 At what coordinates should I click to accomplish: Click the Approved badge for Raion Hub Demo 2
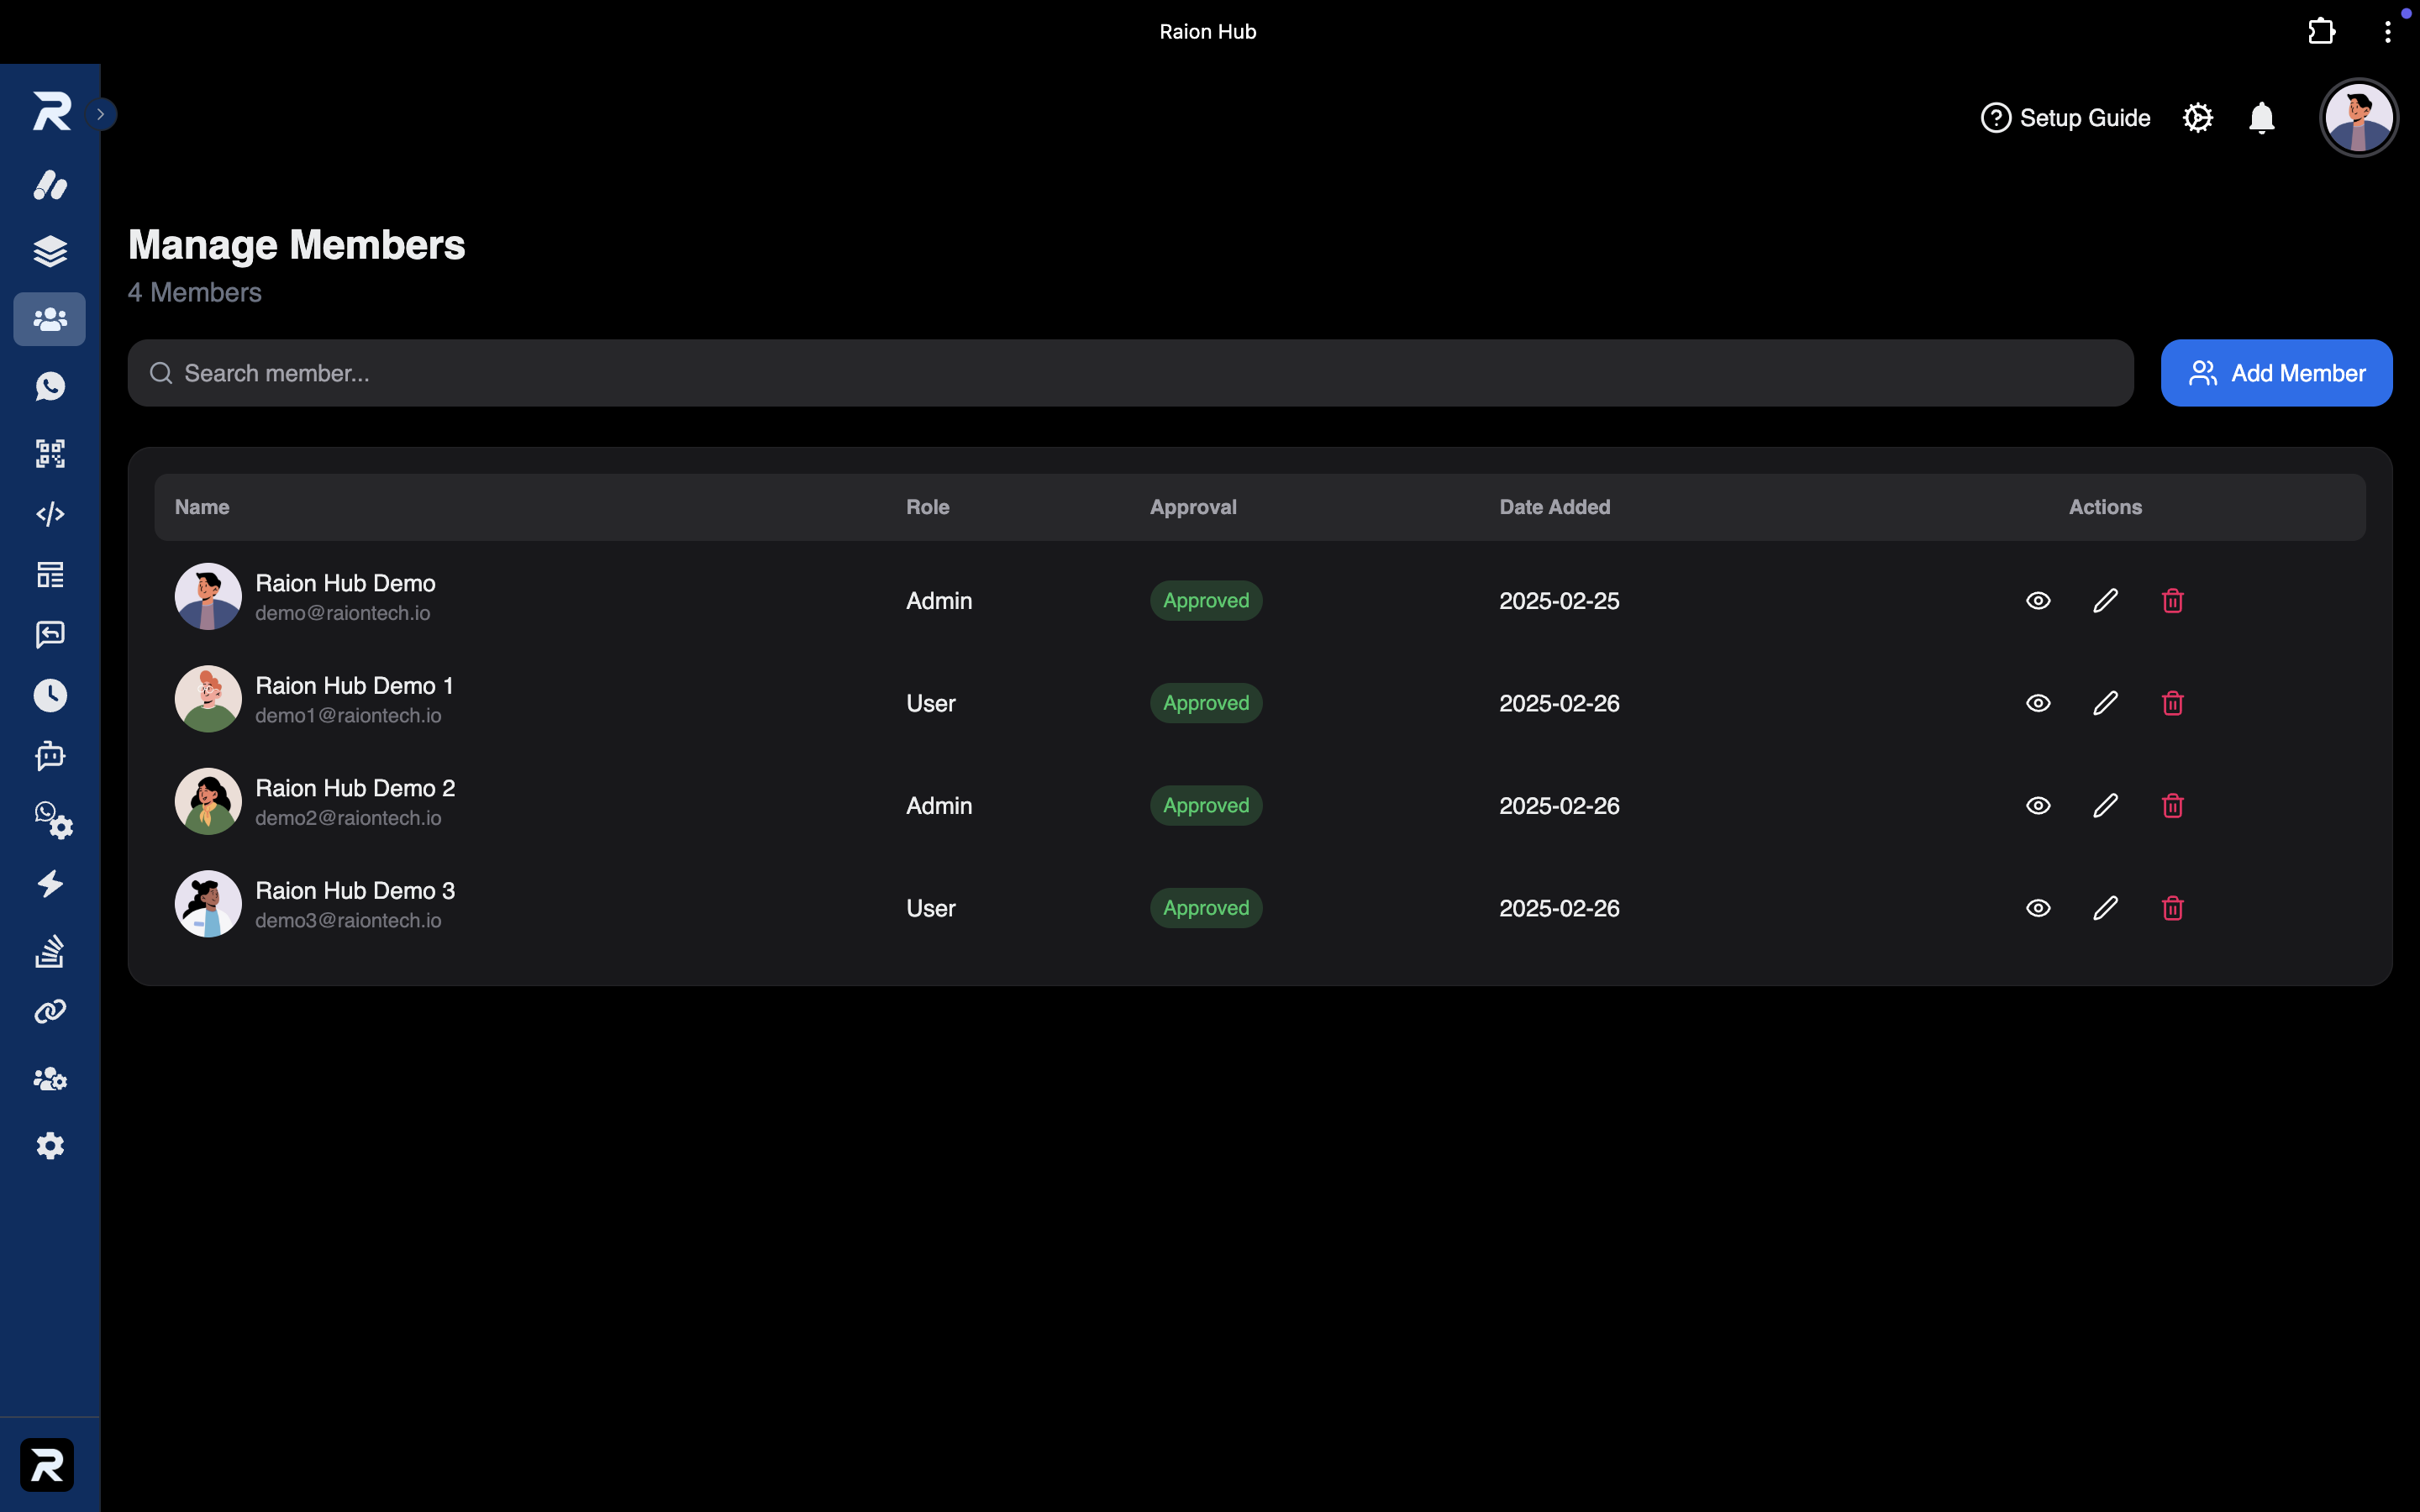[1206, 806]
